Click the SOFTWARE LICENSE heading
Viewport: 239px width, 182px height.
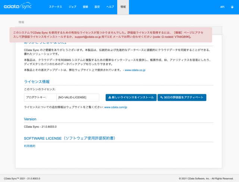tap(70, 138)
